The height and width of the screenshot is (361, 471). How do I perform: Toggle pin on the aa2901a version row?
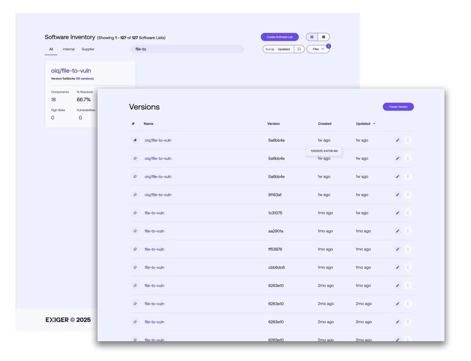135,231
